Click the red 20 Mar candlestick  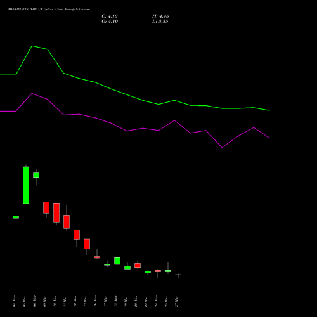click(138, 266)
